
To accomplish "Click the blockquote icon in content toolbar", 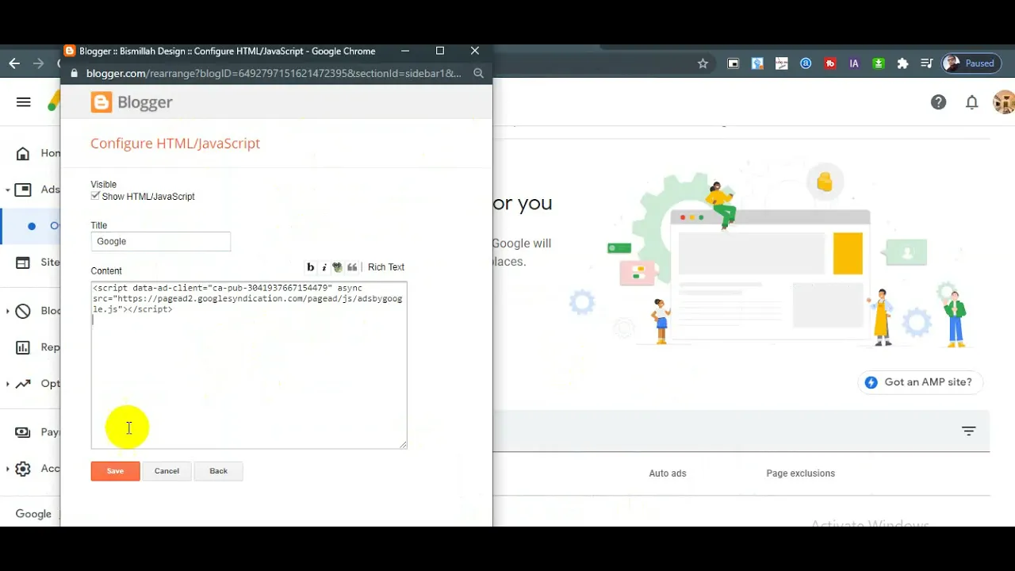I will (x=352, y=267).
